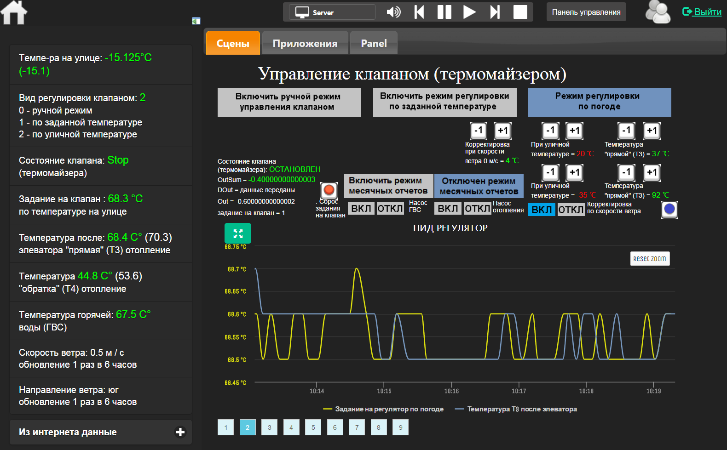Go to chart page 6
The image size is (727, 450).
[x=335, y=427]
